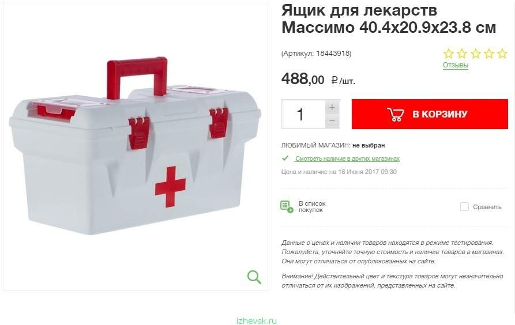
Task: Click the Сравнить label text
Action: [487, 207]
